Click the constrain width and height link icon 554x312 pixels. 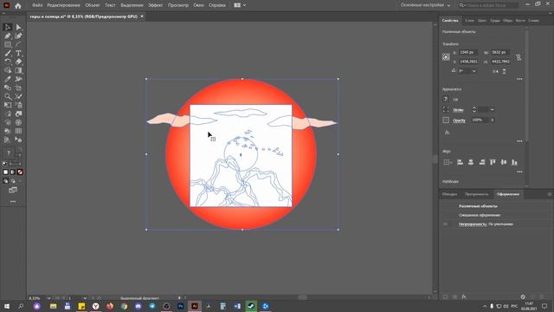point(519,57)
